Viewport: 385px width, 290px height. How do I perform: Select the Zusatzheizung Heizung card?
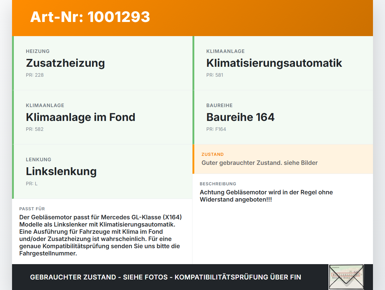point(102,63)
